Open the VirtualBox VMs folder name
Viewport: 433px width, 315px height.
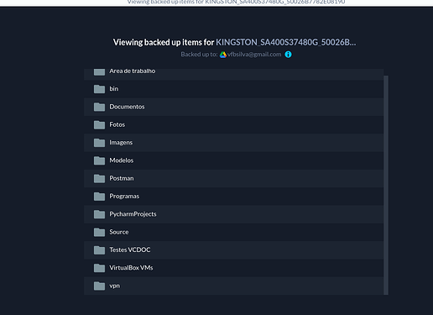pyautogui.click(x=131, y=268)
